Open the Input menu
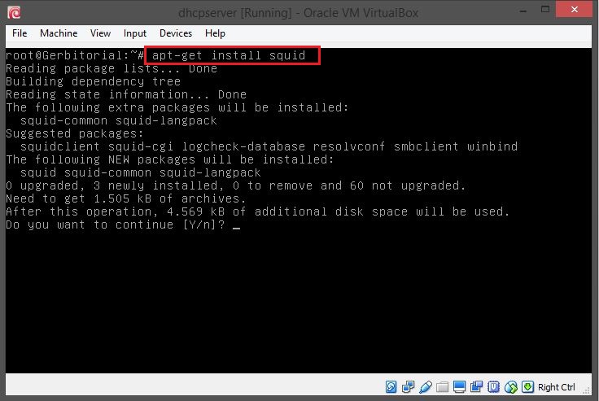599x401 pixels. (x=135, y=33)
